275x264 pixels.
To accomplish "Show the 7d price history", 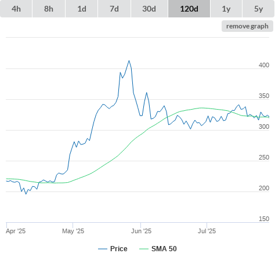I will 114,9.
